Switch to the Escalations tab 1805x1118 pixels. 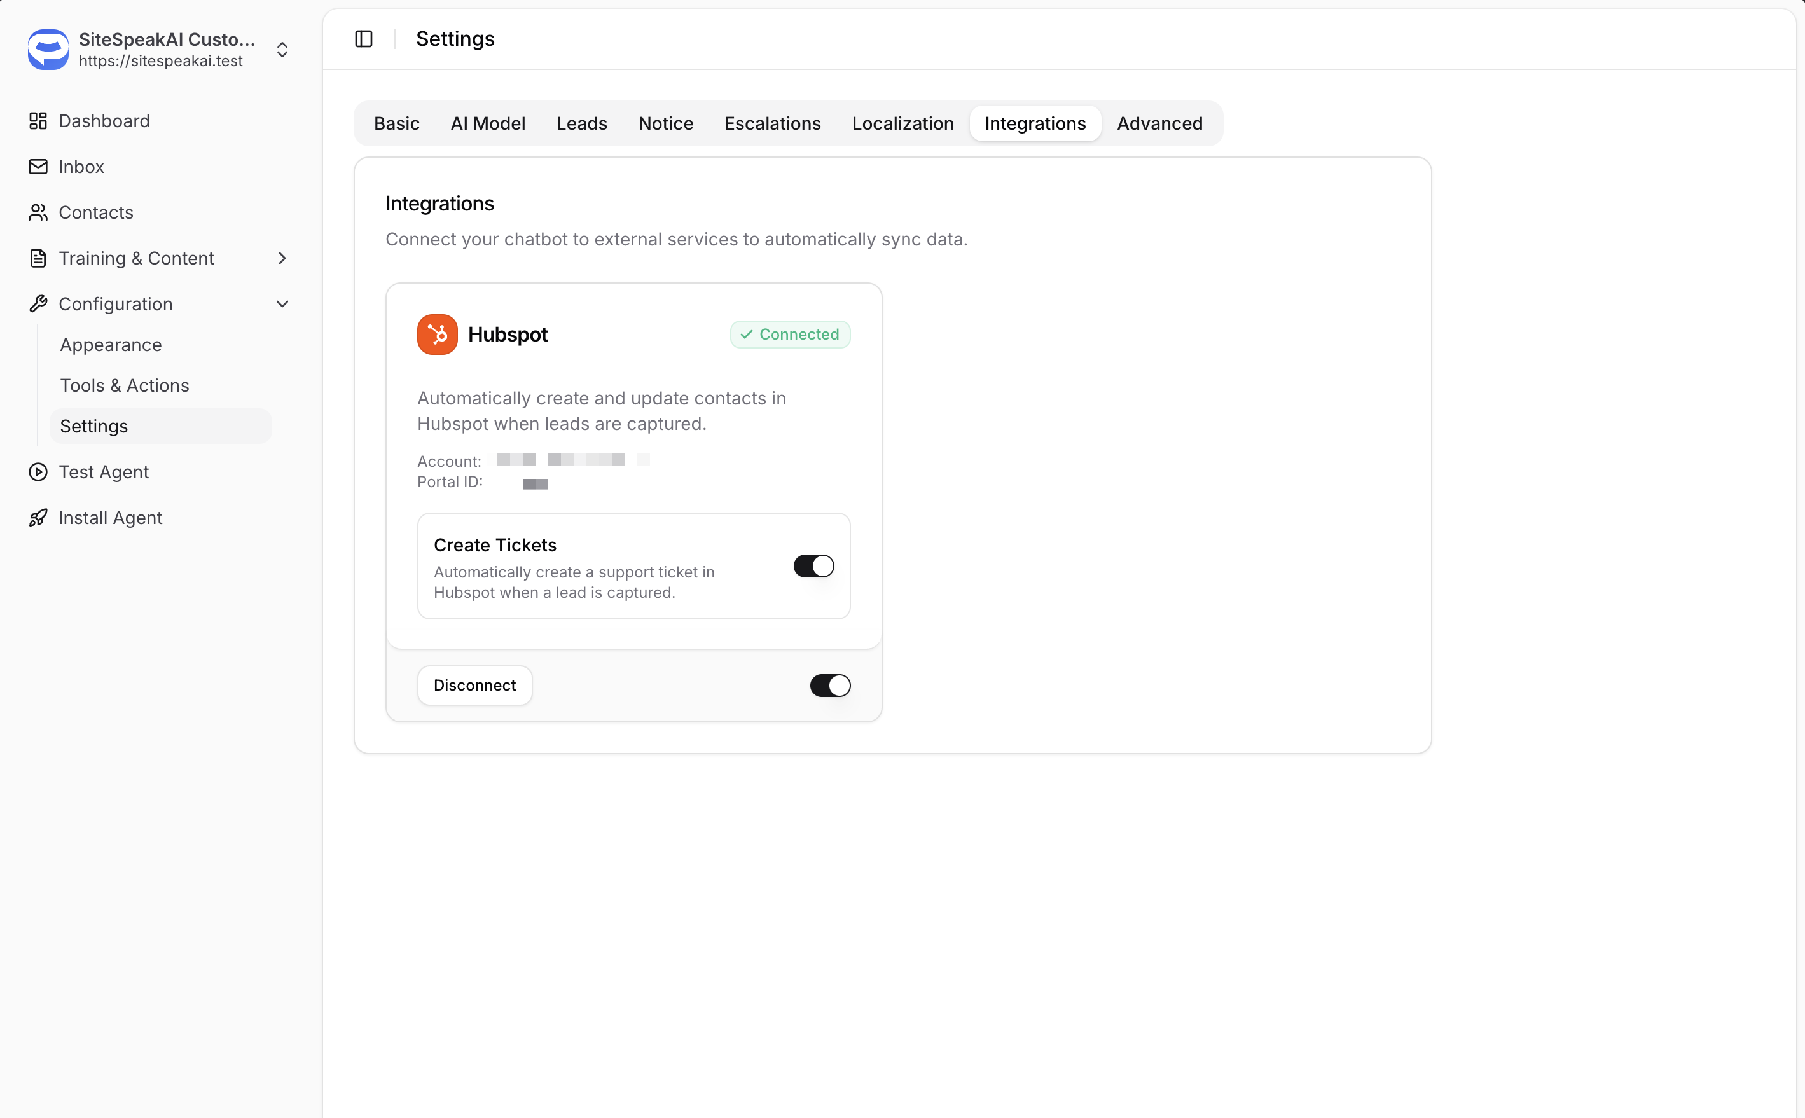772,123
